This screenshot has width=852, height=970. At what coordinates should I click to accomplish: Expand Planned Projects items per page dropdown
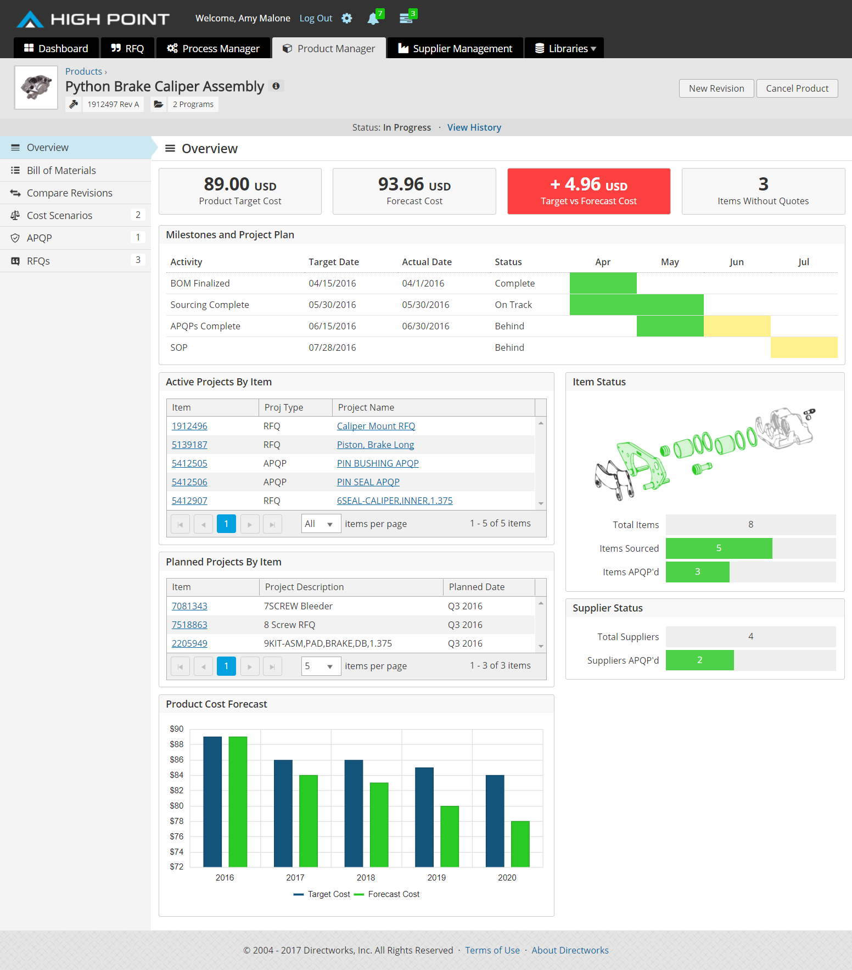(321, 666)
